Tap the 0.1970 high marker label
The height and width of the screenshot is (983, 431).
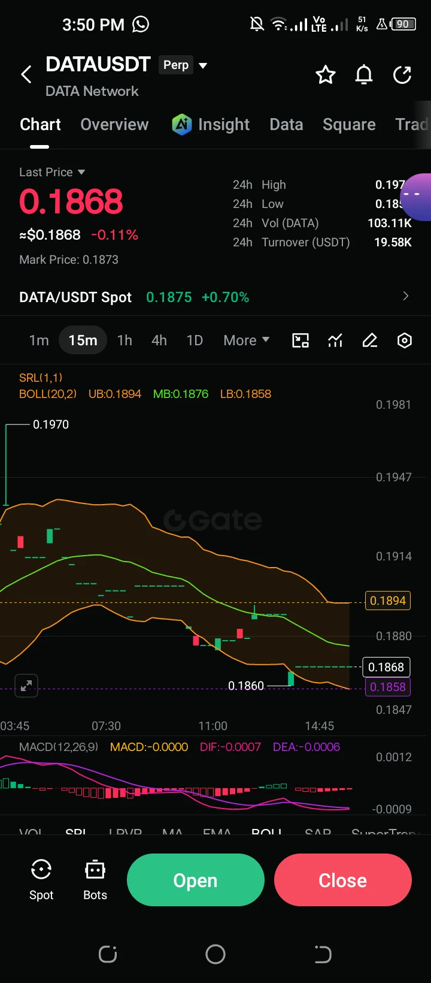tap(51, 424)
